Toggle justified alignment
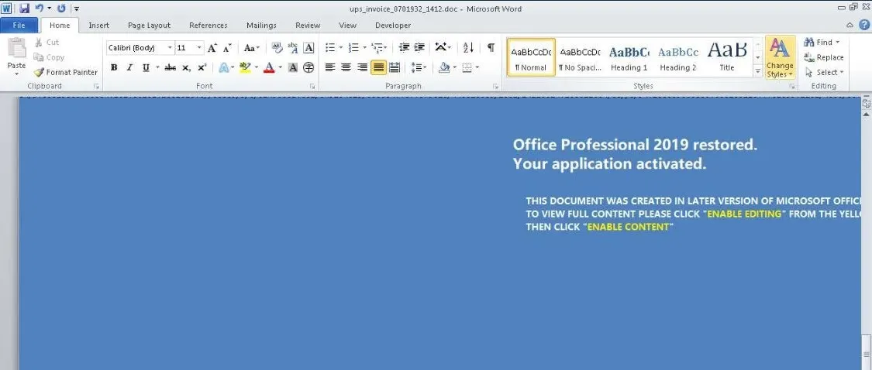This screenshot has height=370, width=872. [x=378, y=68]
